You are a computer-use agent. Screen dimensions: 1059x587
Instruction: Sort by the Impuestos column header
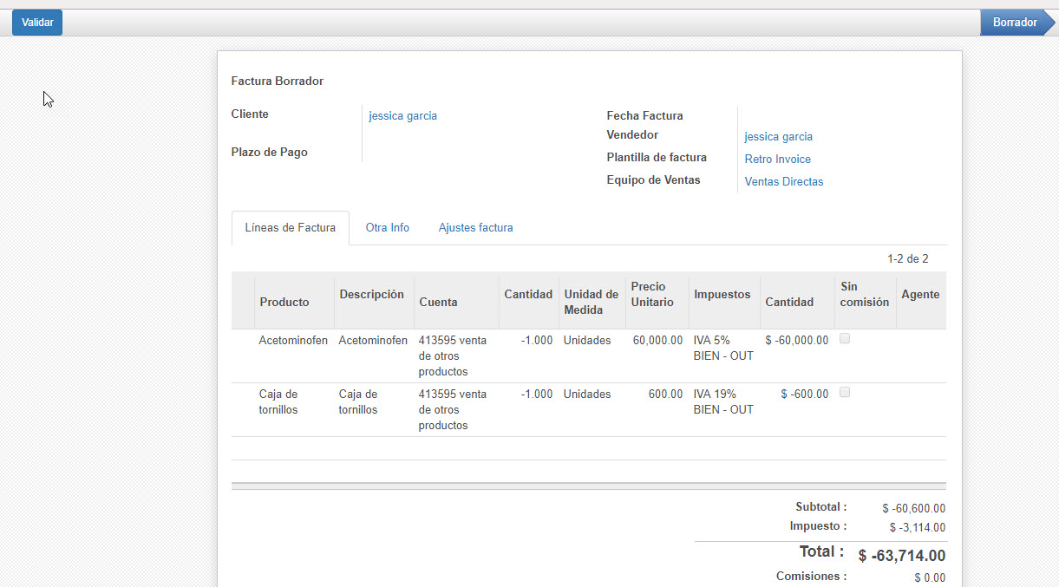click(x=722, y=294)
